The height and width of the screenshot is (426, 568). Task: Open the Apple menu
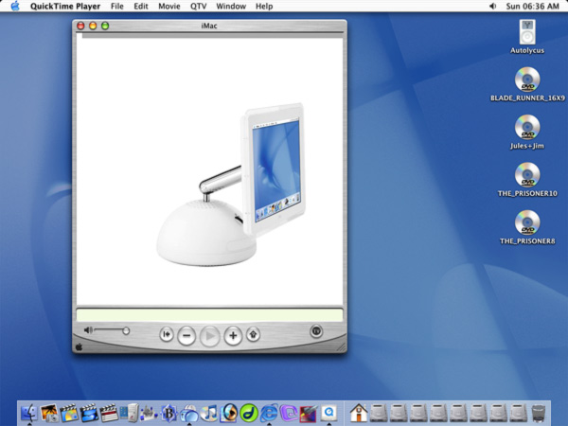tap(15, 7)
